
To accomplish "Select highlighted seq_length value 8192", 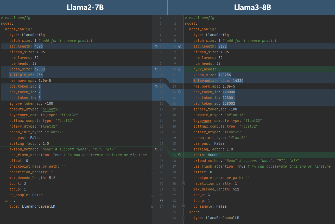I will pyautogui.click(x=223, y=46).
